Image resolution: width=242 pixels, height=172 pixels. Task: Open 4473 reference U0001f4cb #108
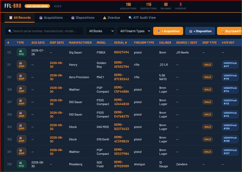coord(230,140)
